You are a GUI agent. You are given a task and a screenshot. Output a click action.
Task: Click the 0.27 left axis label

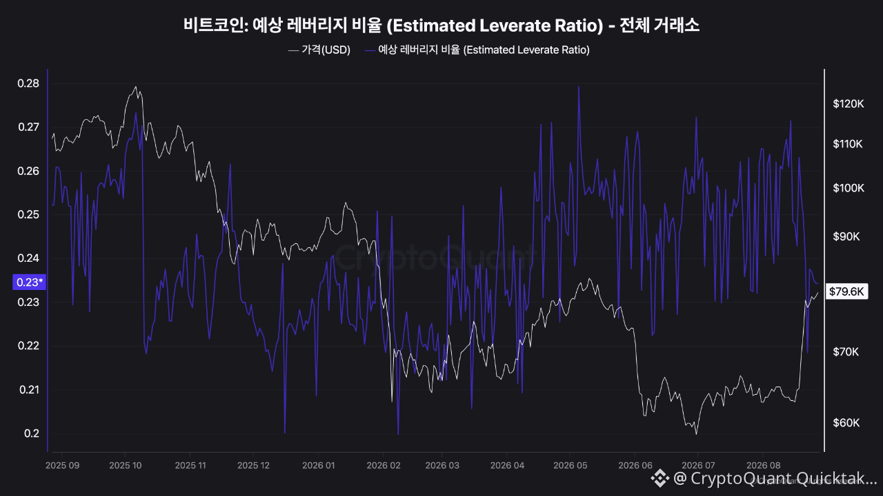[28, 127]
